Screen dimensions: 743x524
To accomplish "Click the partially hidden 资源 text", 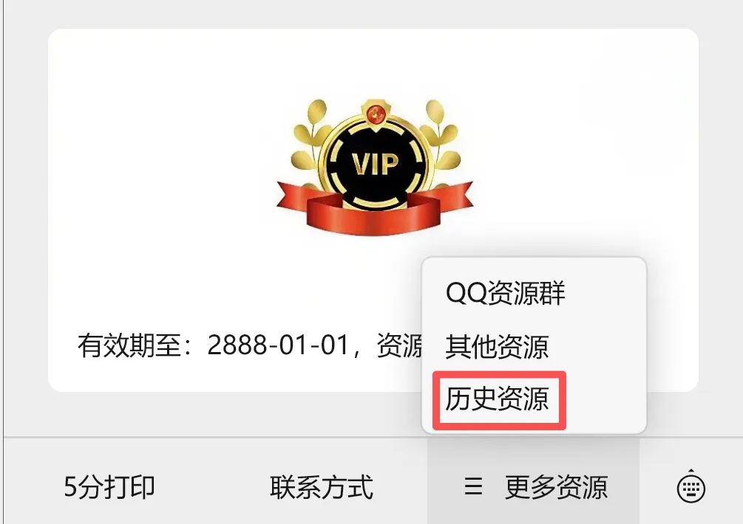I will pos(399,345).
